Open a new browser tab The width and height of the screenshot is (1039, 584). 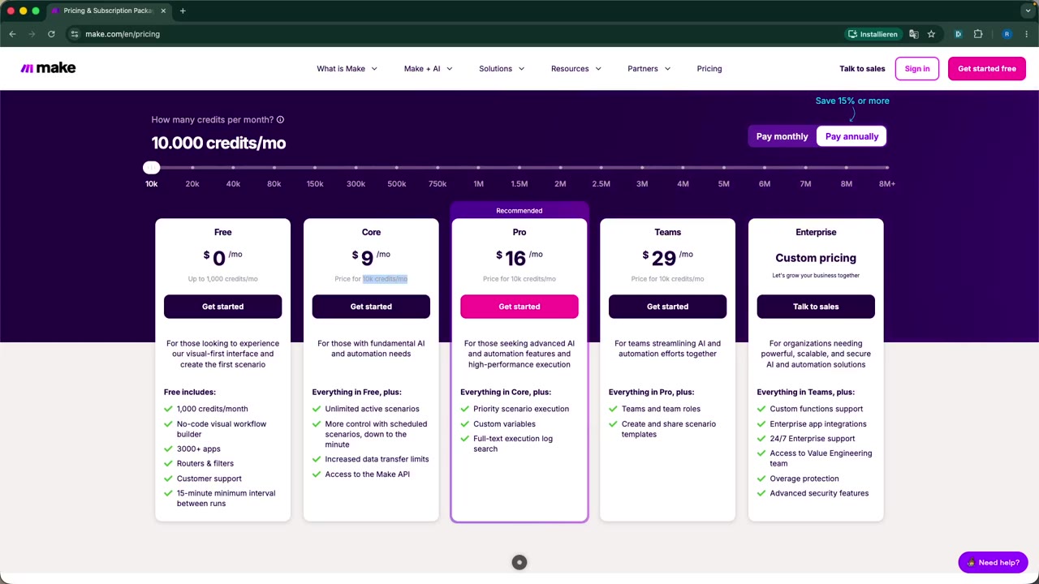(183, 11)
